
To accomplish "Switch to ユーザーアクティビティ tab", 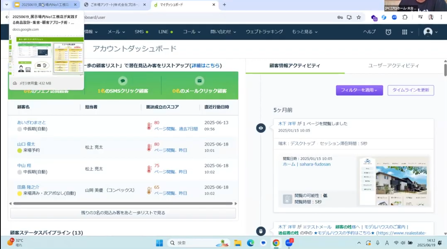I will (394, 66).
